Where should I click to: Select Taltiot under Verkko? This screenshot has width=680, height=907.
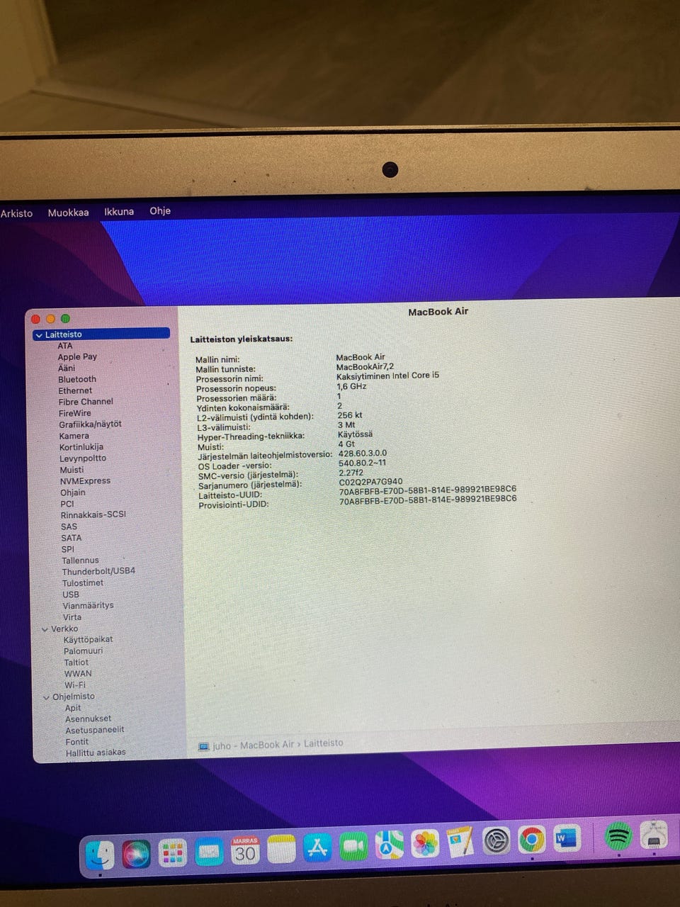coord(76,662)
